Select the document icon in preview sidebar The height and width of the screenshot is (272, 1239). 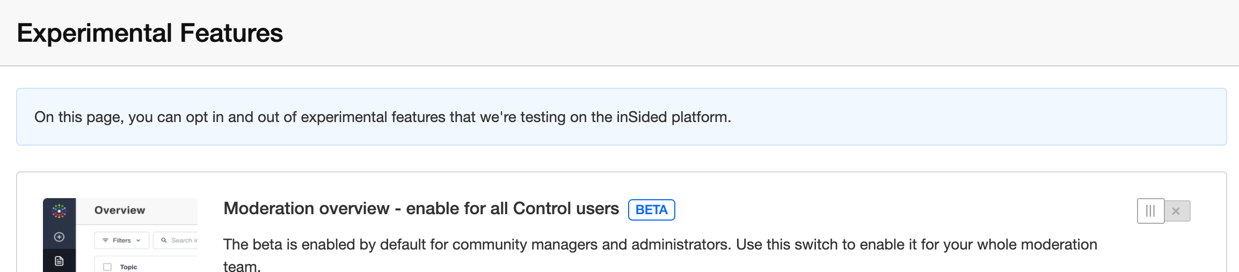coord(59,261)
